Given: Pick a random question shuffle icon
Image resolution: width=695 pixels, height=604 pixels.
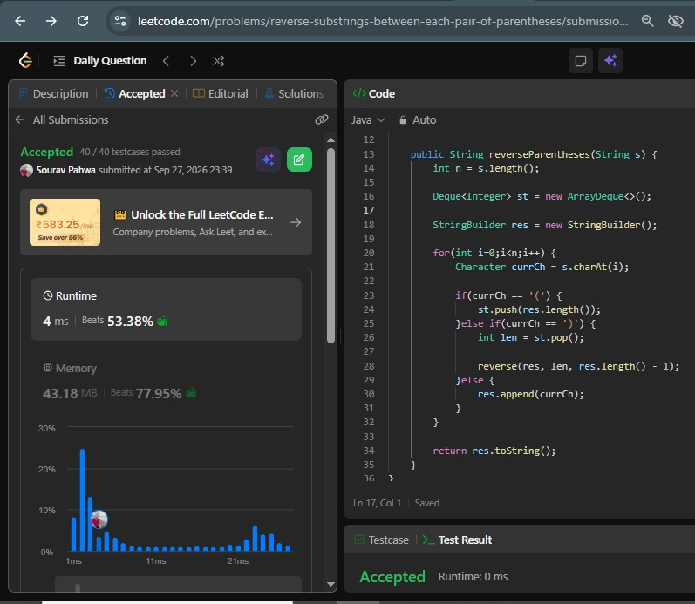Looking at the screenshot, I should (218, 61).
